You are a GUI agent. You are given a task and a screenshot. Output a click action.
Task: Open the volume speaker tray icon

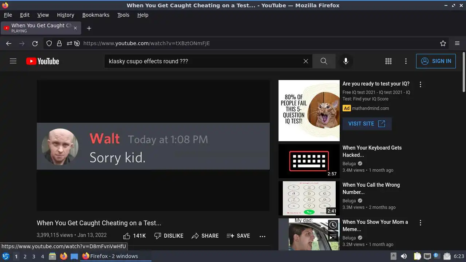[x=404, y=256]
